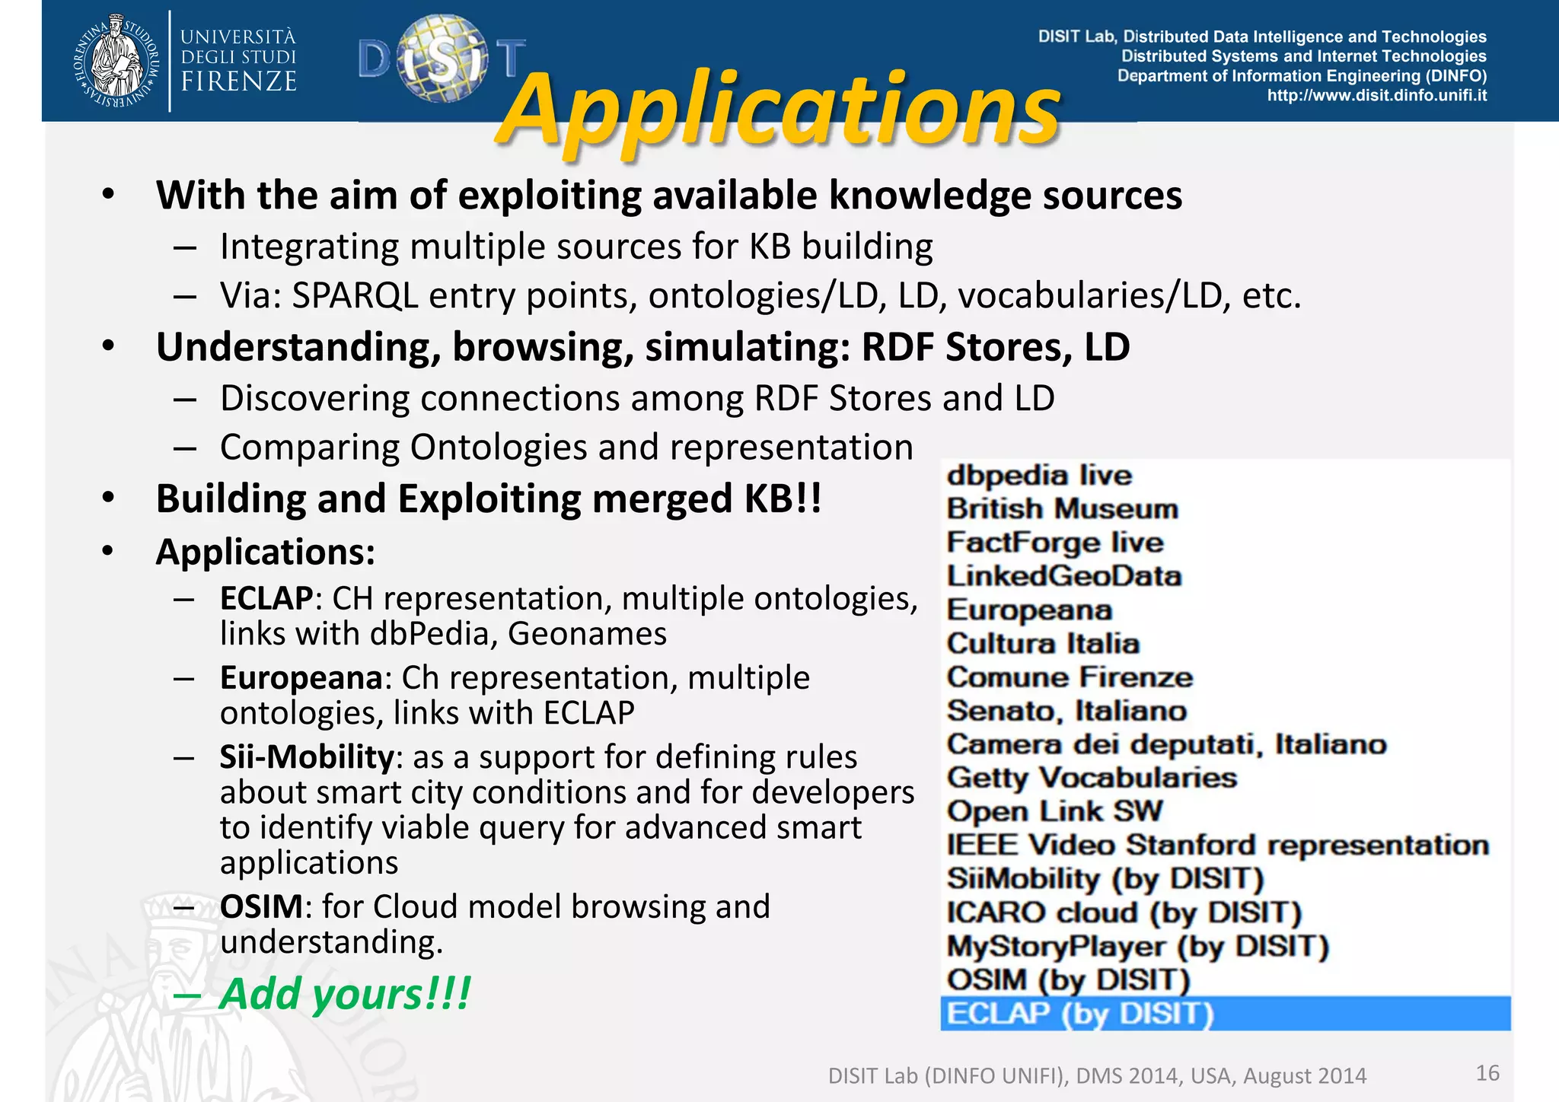1559x1102 pixels.
Task: Click 'Comparing Ontologies and representation' line
Action: 566,447
